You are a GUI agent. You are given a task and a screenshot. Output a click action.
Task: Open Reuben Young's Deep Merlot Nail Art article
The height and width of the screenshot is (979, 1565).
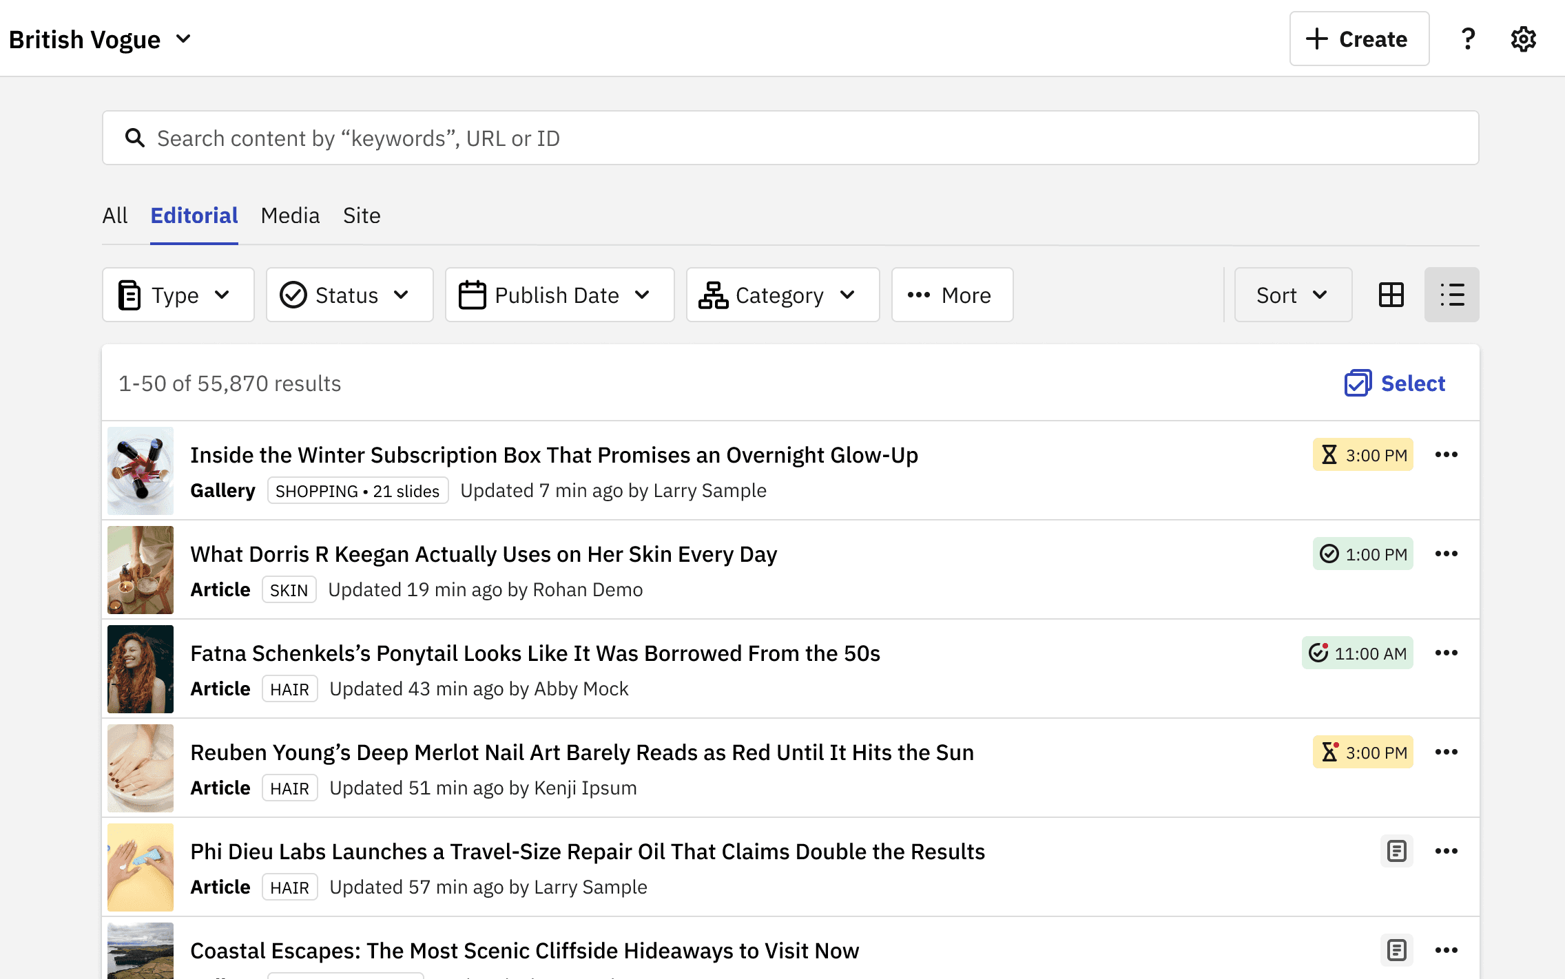coord(582,752)
